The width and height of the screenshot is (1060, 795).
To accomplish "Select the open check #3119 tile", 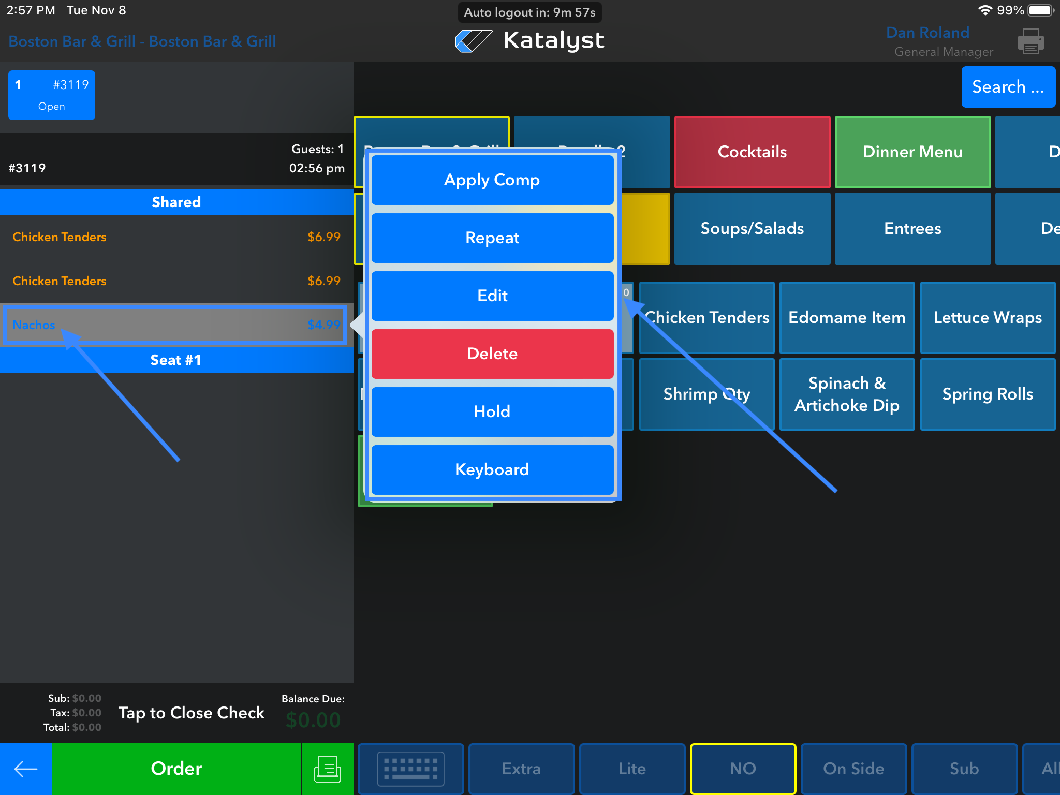I will [52, 95].
